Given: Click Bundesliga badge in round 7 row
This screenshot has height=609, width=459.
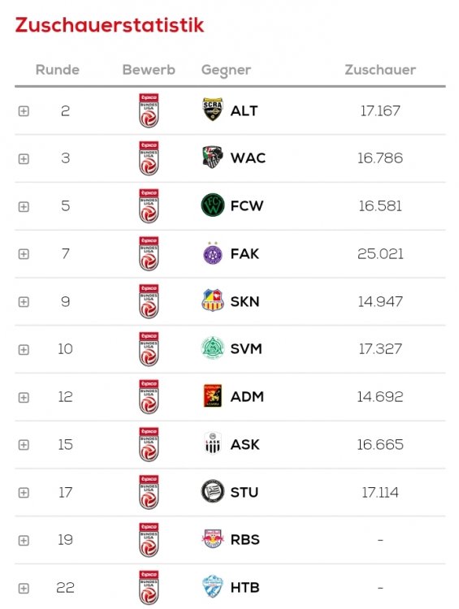Looking at the screenshot, I should tap(149, 253).
